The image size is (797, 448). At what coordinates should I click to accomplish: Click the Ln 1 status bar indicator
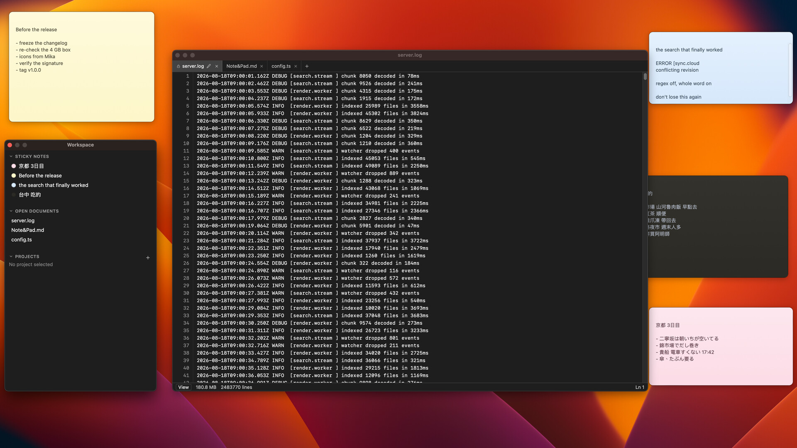coord(640,387)
